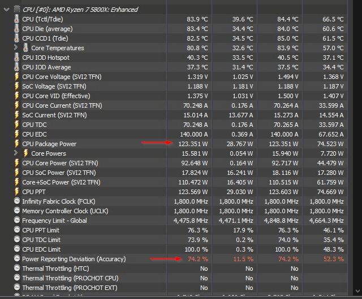Screen dimensions: 362x299
Task: Click lightning icon beside Core Powers
Action: click(25, 153)
